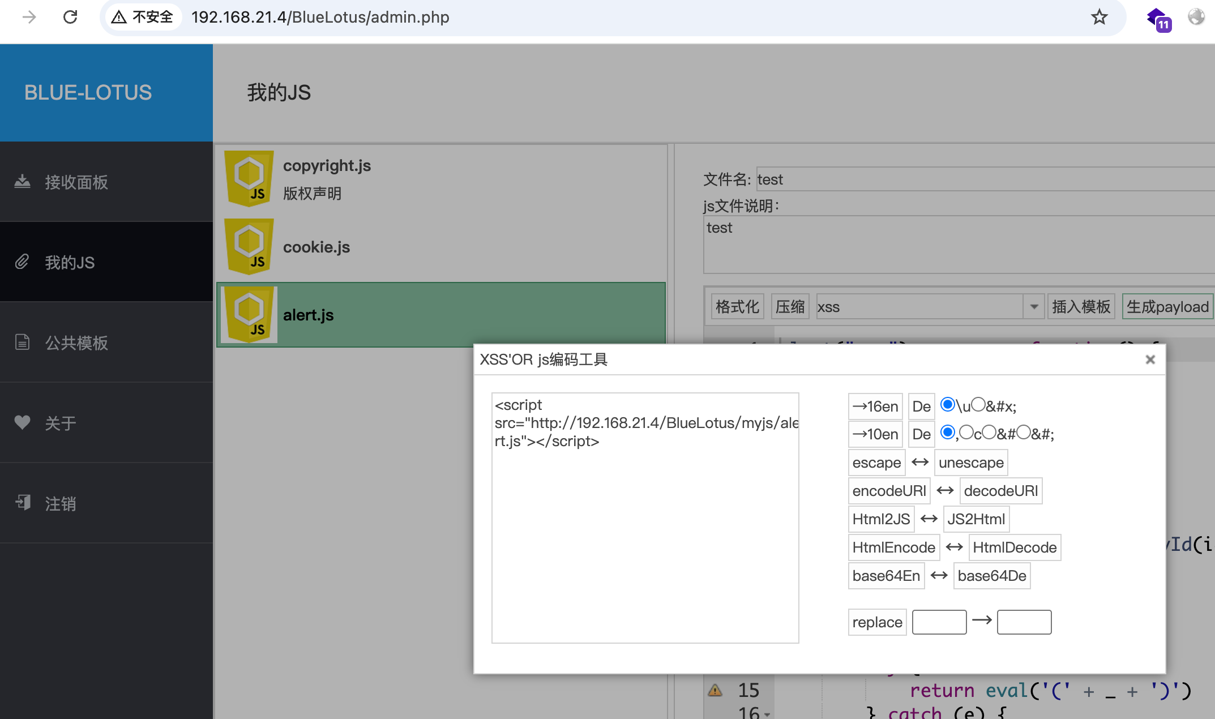Open the purple extension icon with badge 11
The height and width of the screenshot is (719, 1215).
pos(1158,19)
